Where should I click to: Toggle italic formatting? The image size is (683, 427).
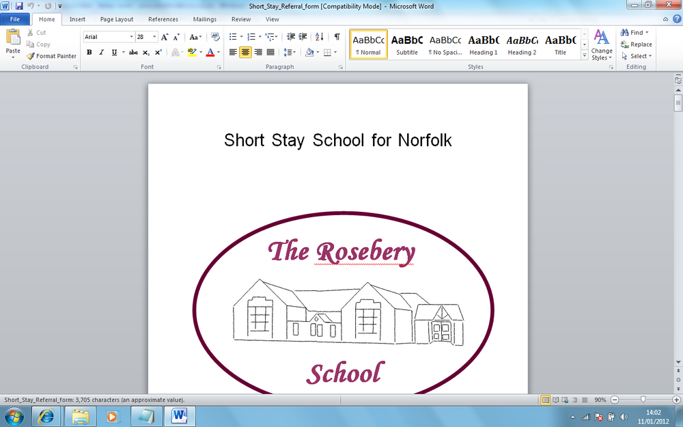click(102, 53)
